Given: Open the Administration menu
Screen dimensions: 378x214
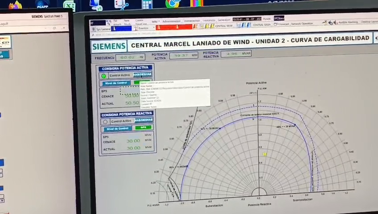Looking at the screenshot, I should [x=172, y=21].
